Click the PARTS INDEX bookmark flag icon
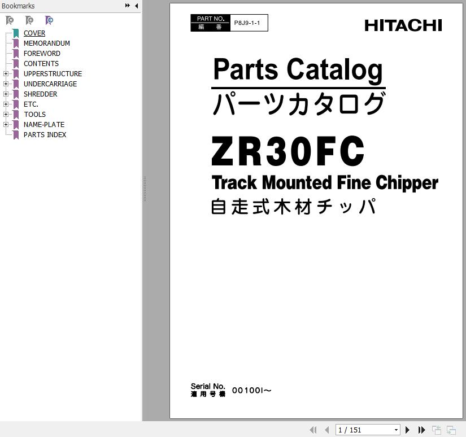The image size is (466, 437). pyautogui.click(x=16, y=135)
